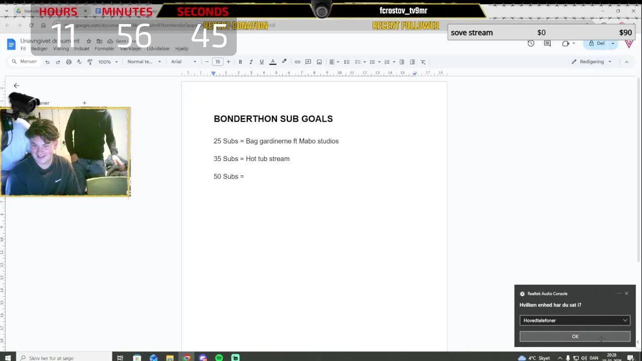Viewport: 642px width, 361px height.
Task: Insert an image from toolbar
Action: pyautogui.click(x=319, y=62)
